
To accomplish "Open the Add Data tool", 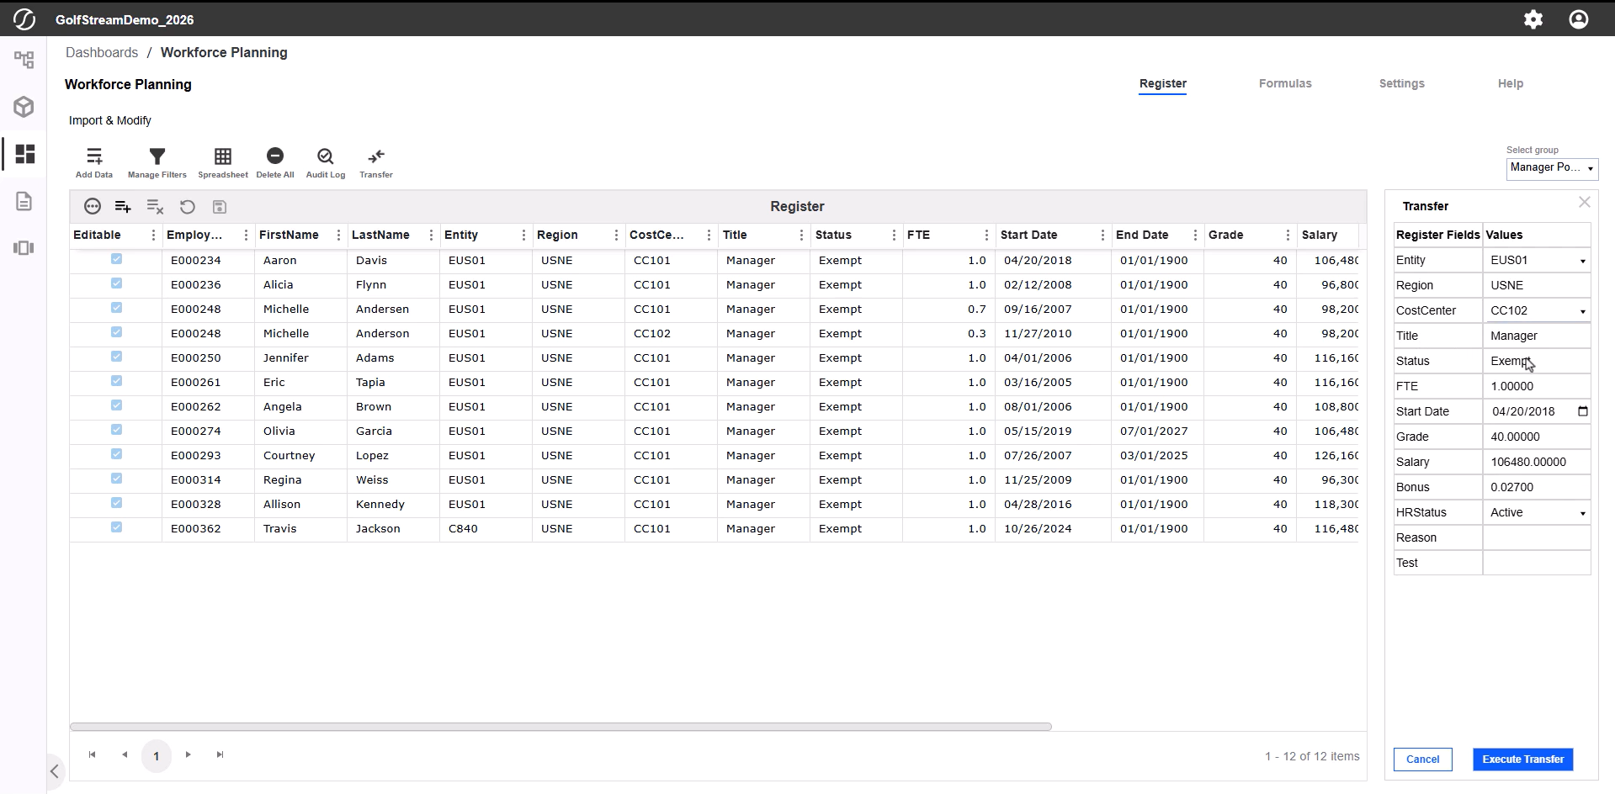I will click(x=94, y=163).
